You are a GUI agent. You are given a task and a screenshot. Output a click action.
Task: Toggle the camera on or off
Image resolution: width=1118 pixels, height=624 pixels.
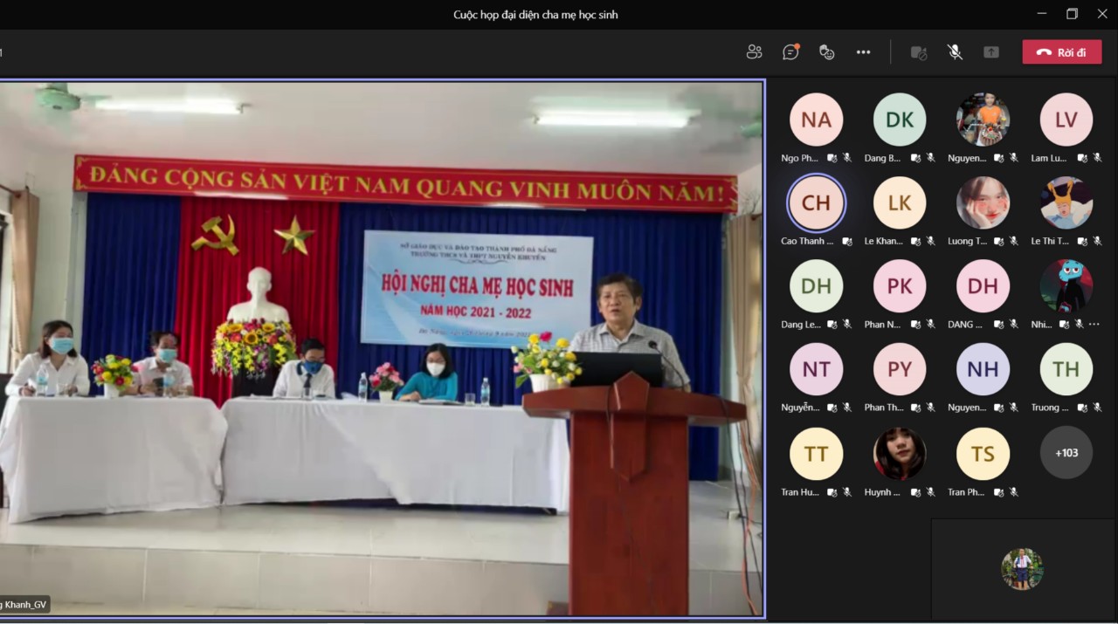918,52
